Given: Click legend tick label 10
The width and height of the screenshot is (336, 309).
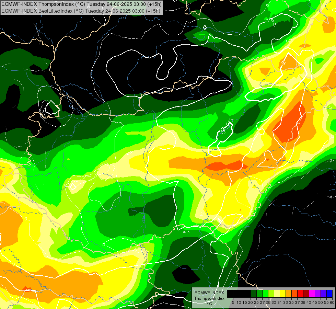Looking at the screenshot, I should pyautogui.click(x=239, y=302).
